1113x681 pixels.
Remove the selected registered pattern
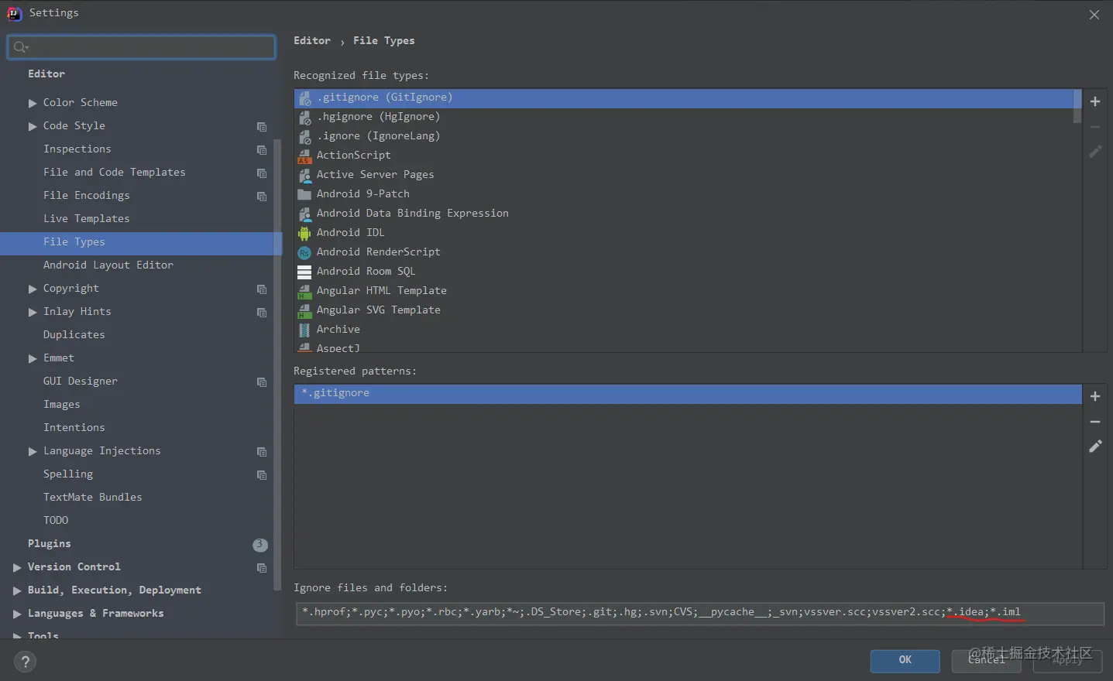coord(1095,422)
